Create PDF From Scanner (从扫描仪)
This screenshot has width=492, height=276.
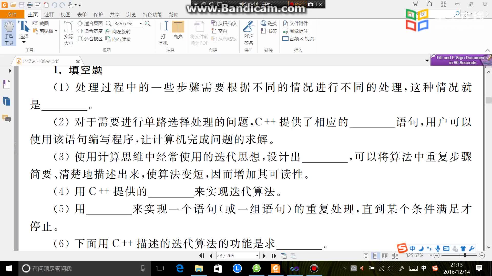tap(224, 24)
